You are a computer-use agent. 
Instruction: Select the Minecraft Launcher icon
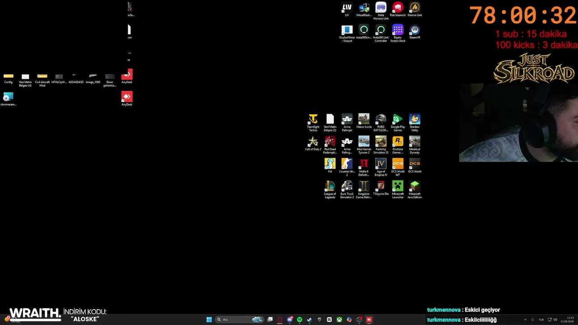[398, 190]
